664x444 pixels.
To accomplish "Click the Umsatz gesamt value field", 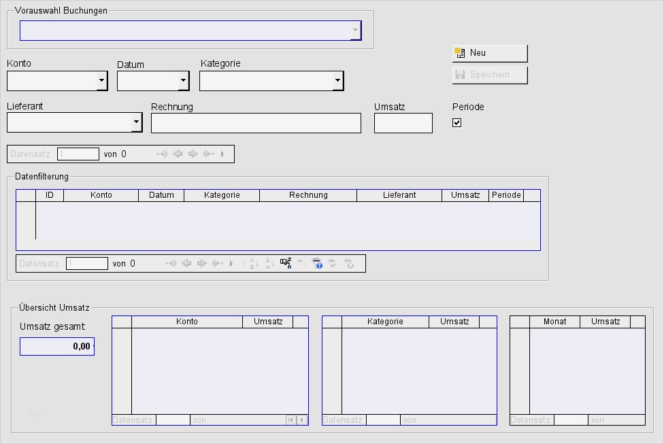I will (57, 346).
